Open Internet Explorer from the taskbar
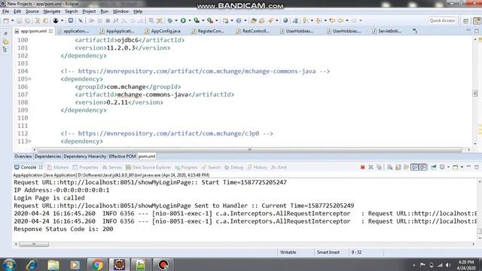 [x=32, y=264]
